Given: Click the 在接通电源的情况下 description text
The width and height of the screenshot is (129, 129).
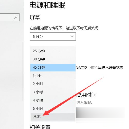Looking at the screenshot, I should 64,28.
